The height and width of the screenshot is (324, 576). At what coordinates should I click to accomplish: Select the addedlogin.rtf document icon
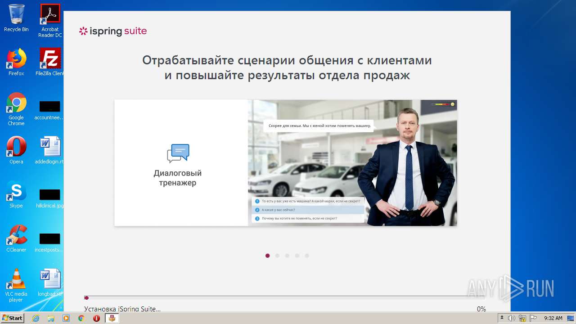(x=49, y=150)
